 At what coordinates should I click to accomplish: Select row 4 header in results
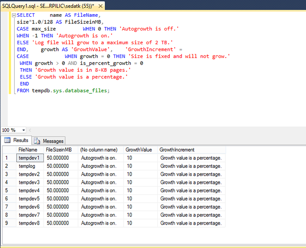[9, 182]
